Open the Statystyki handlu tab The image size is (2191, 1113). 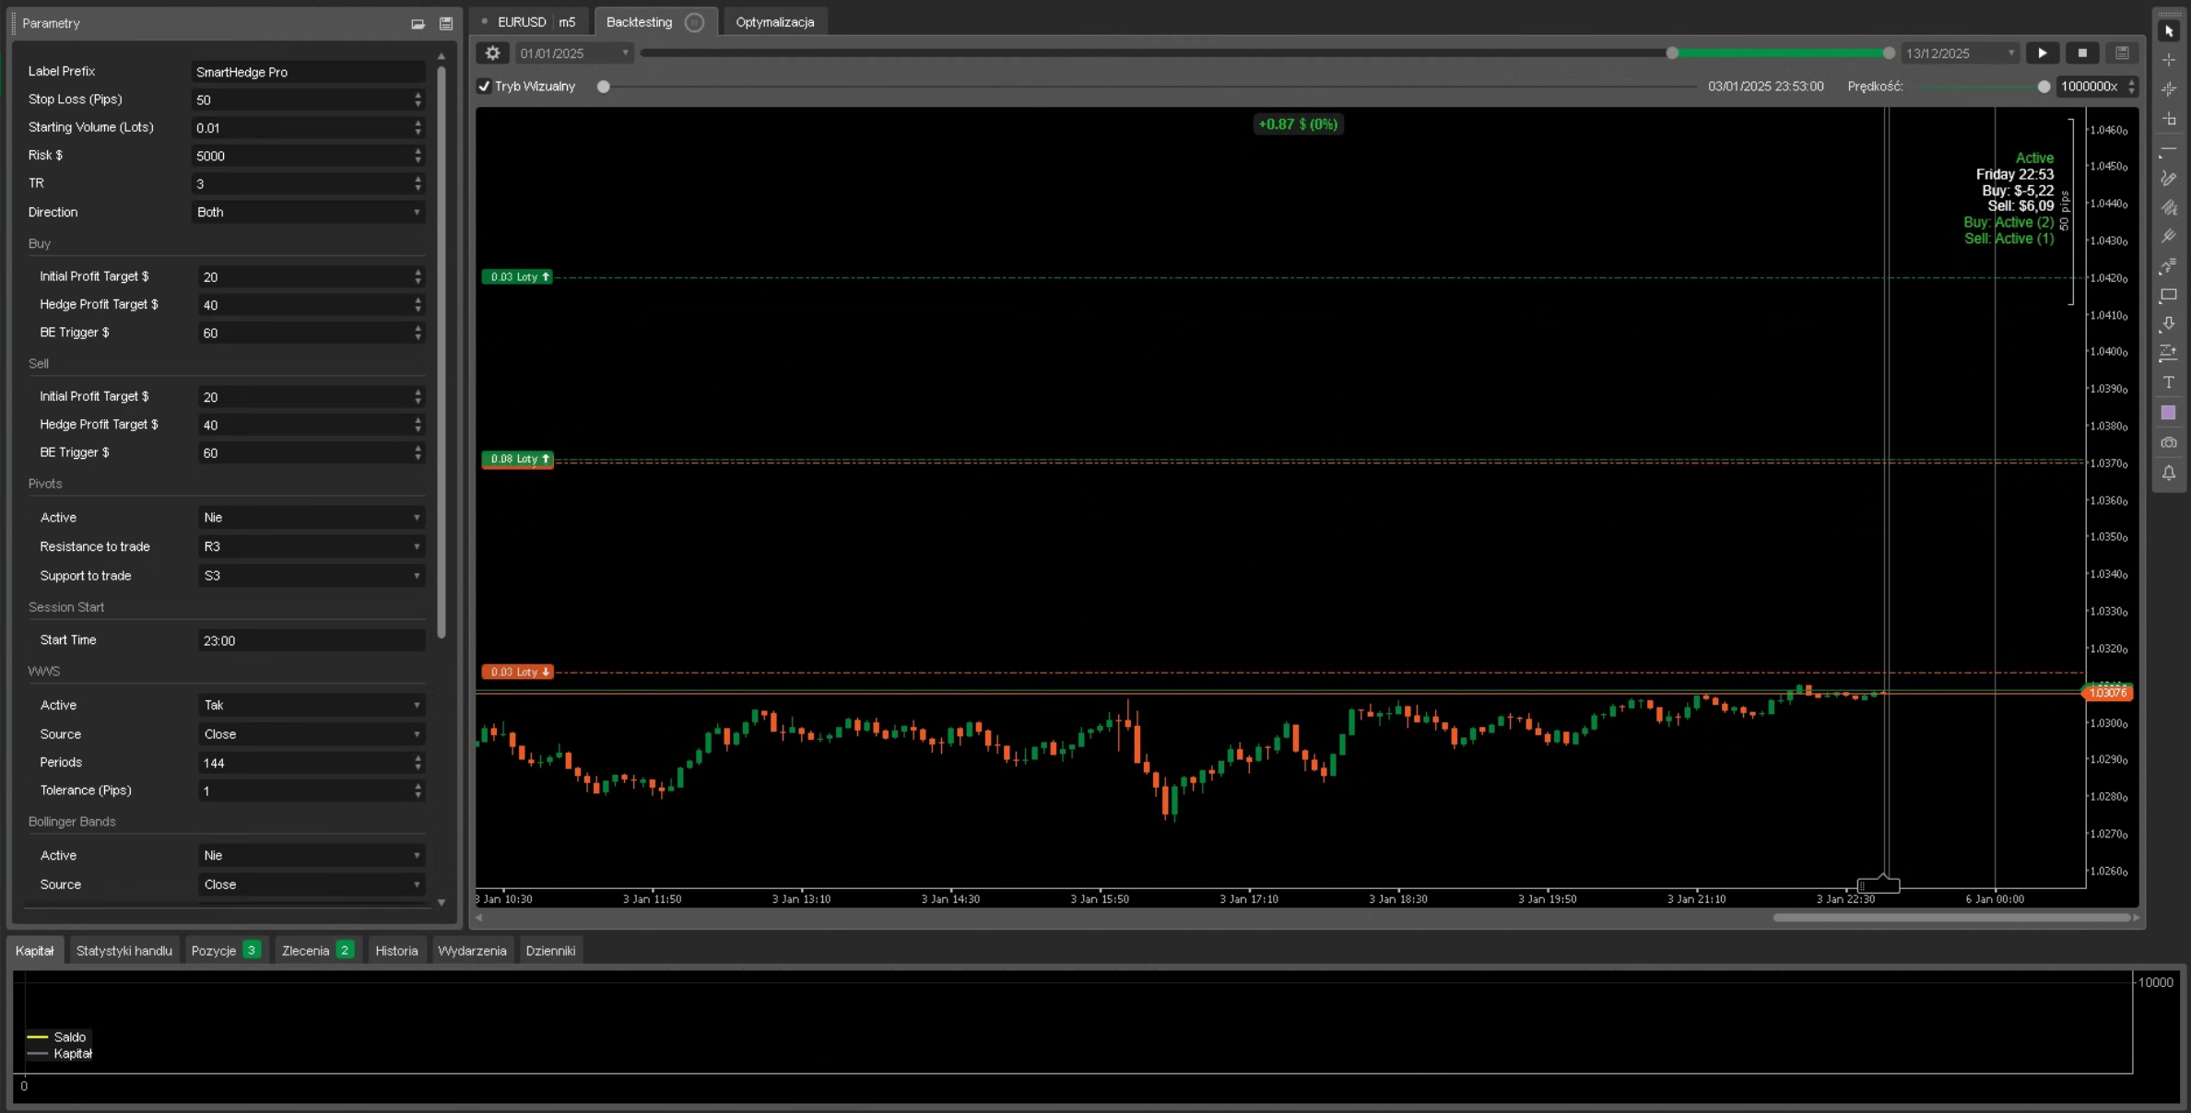click(x=124, y=950)
